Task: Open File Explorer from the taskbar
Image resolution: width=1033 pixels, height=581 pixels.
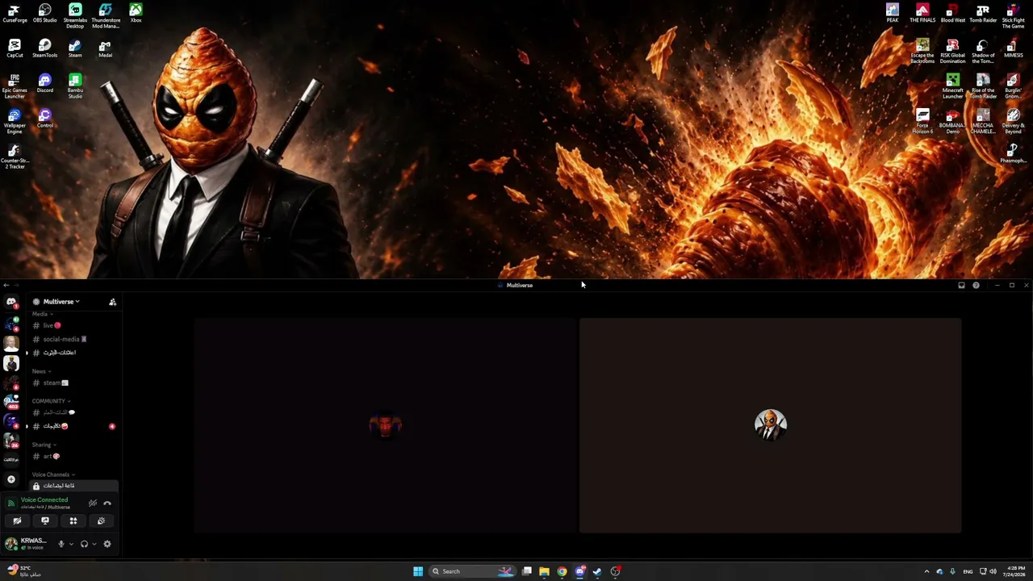Action: coord(544,571)
